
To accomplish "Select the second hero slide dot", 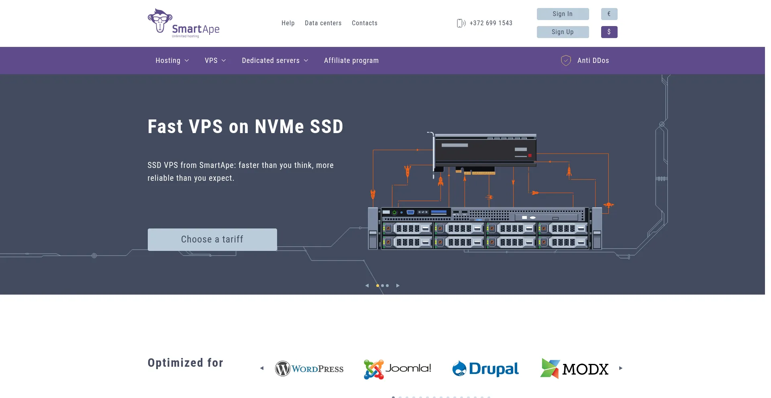I will (382, 286).
